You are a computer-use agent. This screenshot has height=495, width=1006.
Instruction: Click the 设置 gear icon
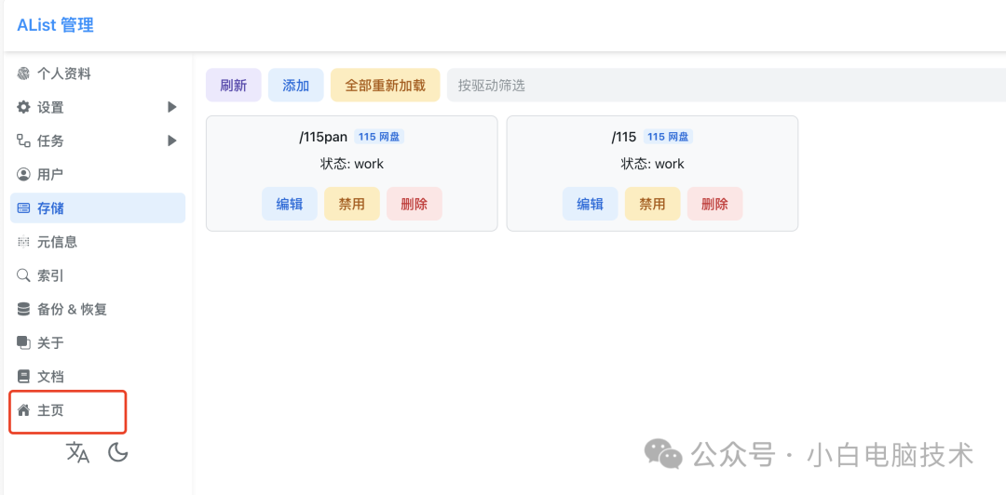(x=23, y=107)
